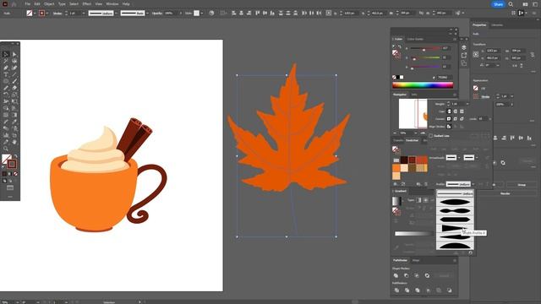This screenshot has width=541, height=304.
Task: Click Exclude in Pathfinder shape modes
Action: click(427, 275)
